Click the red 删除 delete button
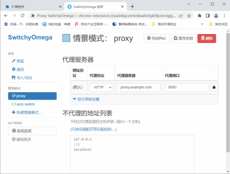 (x=207, y=38)
